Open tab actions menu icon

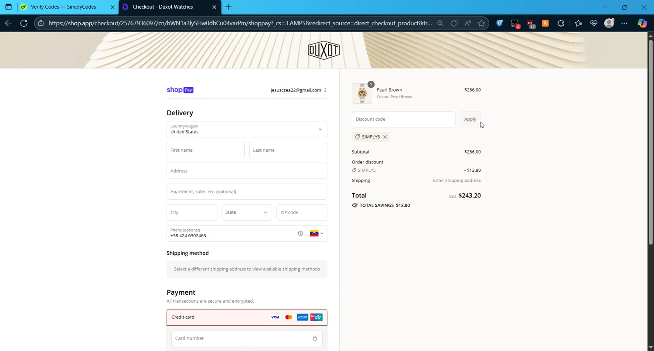tap(8, 7)
